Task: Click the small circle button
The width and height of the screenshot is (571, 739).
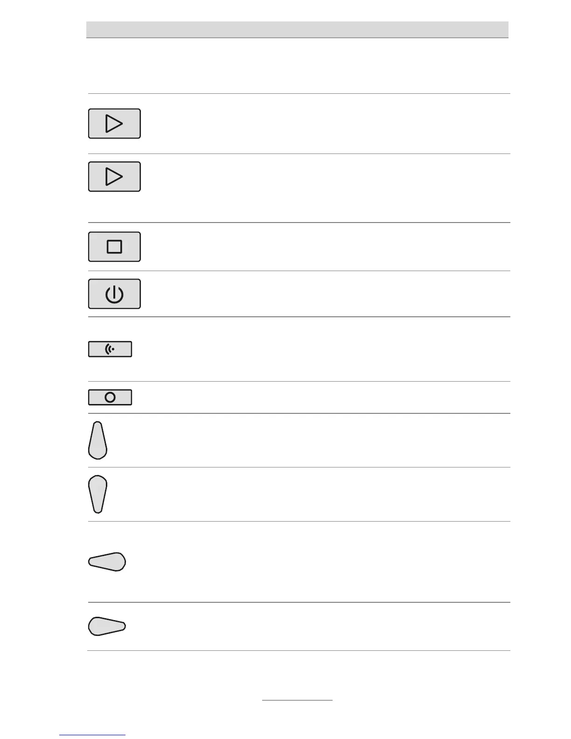Action: click(110, 397)
